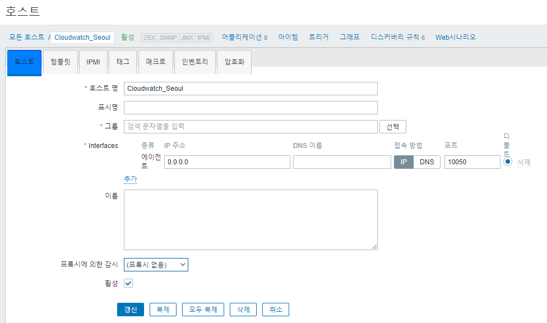Click the 모두 복제 full clone button
This screenshot has width=547, height=323.
(x=203, y=310)
